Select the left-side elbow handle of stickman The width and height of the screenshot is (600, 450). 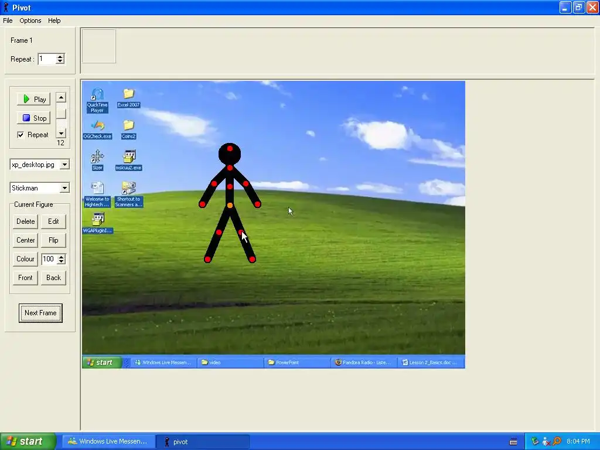point(214,183)
